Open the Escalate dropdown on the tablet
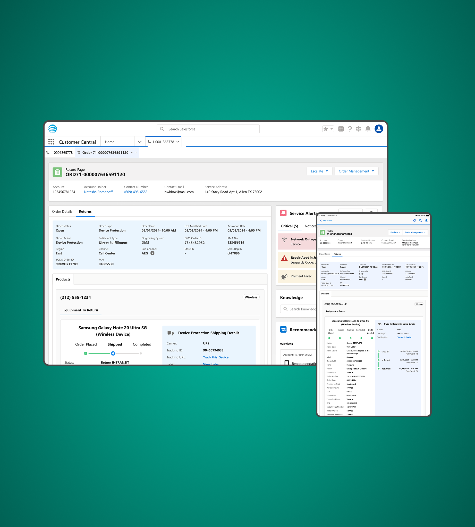 click(395, 232)
